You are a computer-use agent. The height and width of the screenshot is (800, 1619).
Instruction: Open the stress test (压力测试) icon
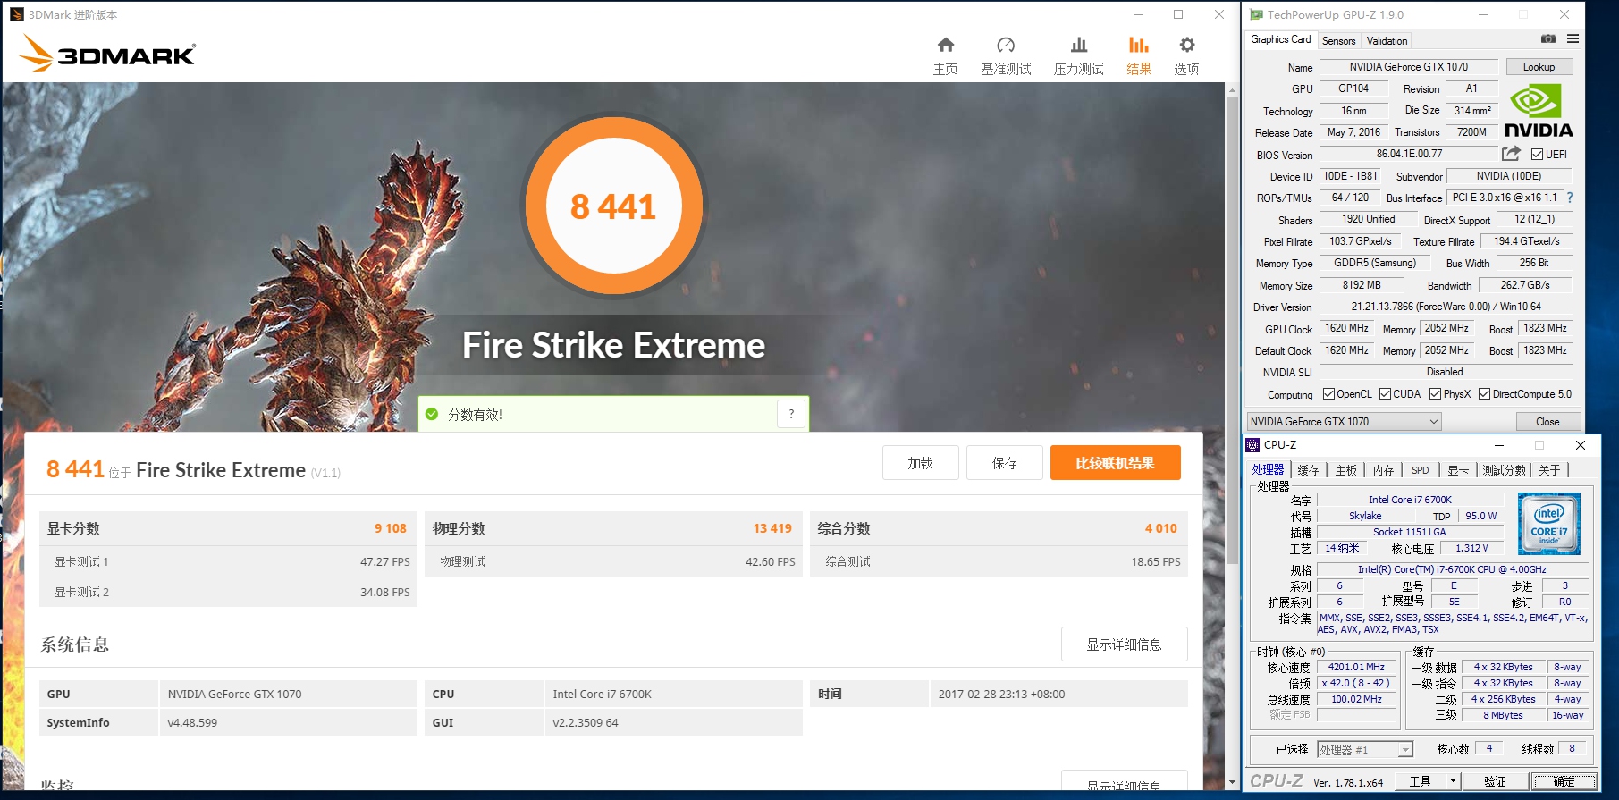(1079, 45)
